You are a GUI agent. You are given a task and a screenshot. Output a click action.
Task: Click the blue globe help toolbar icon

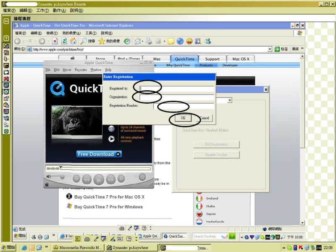coord(180,41)
